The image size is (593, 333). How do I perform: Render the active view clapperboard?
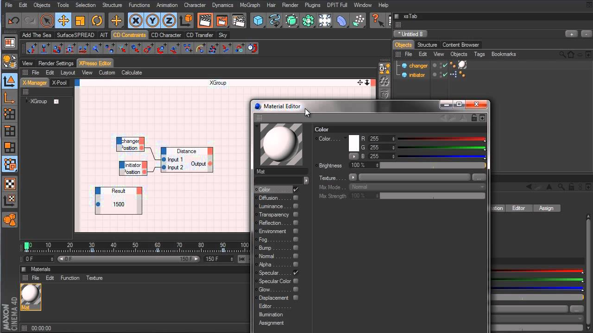click(x=205, y=20)
